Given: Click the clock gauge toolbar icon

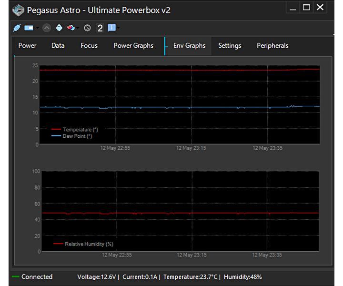Looking at the screenshot, I should coord(87,28).
